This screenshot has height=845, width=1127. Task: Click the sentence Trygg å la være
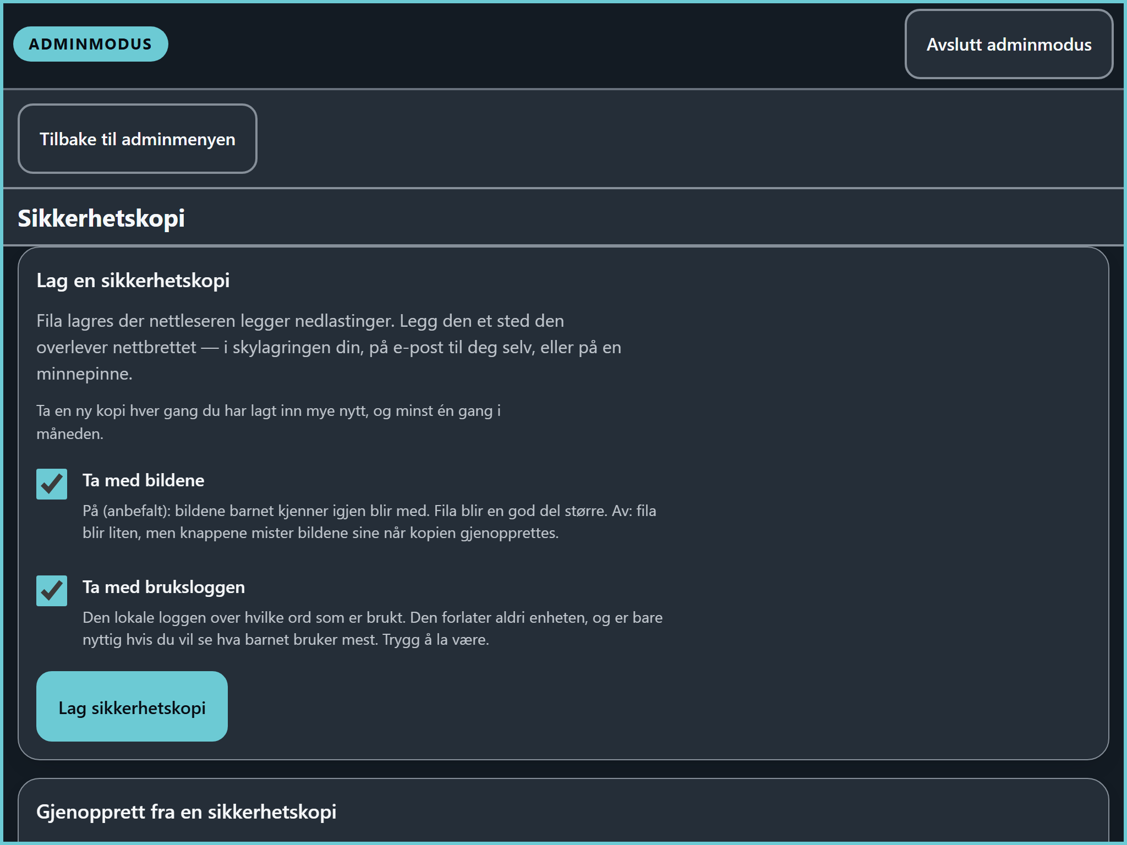(x=436, y=640)
